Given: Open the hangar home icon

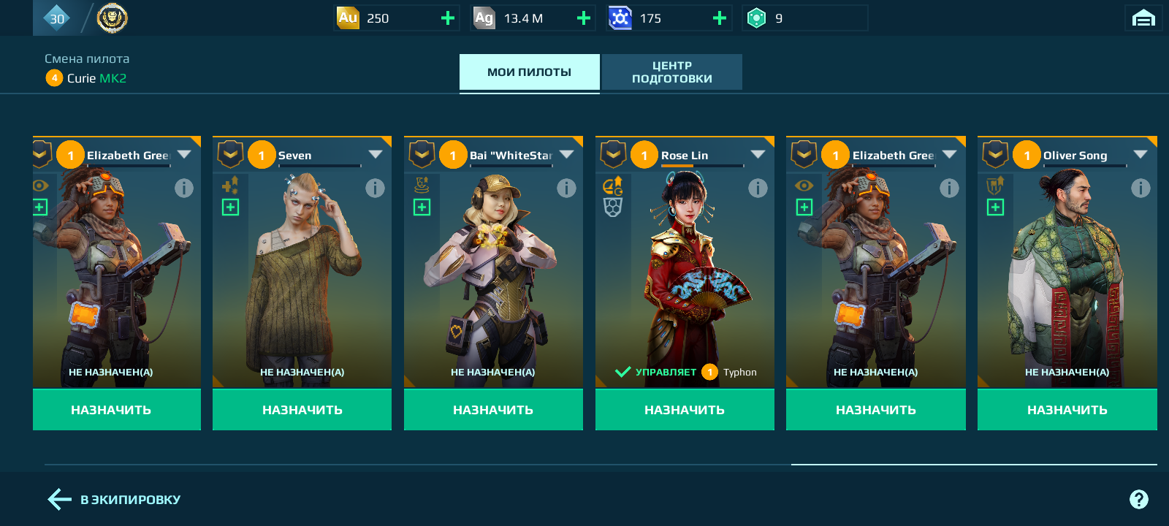Looking at the screenshot, I should 1143,18.
